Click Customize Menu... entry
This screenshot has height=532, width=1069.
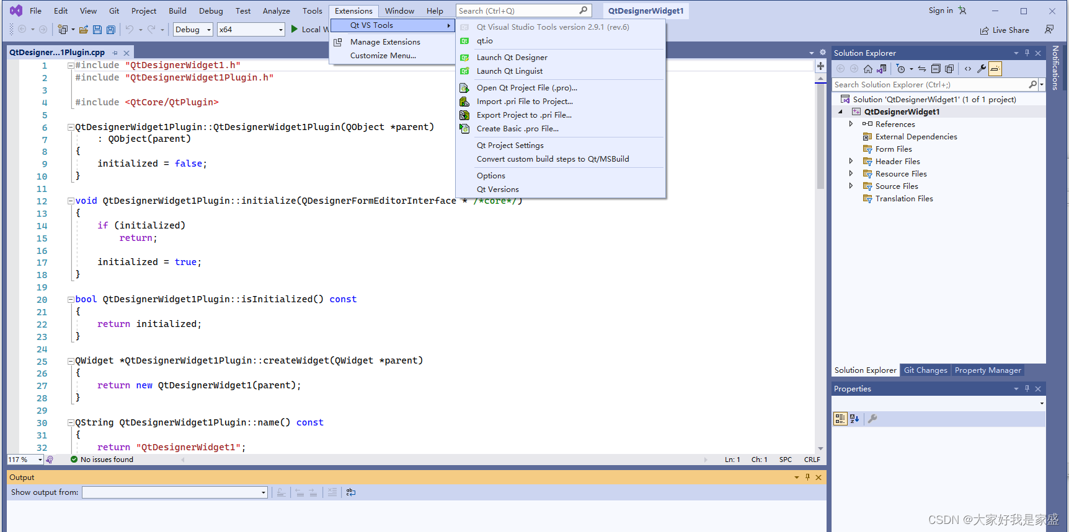[383, 55]
